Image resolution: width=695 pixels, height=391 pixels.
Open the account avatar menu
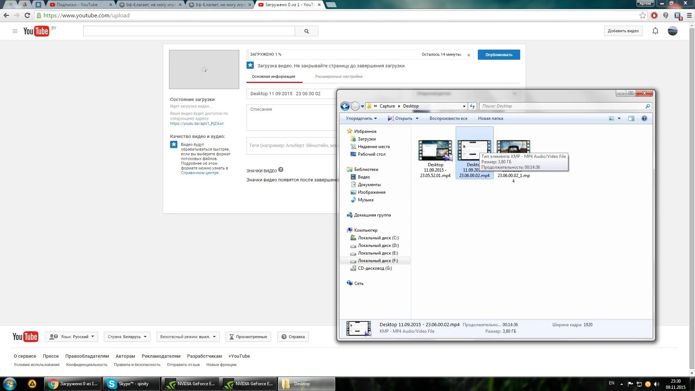[673, 31]
